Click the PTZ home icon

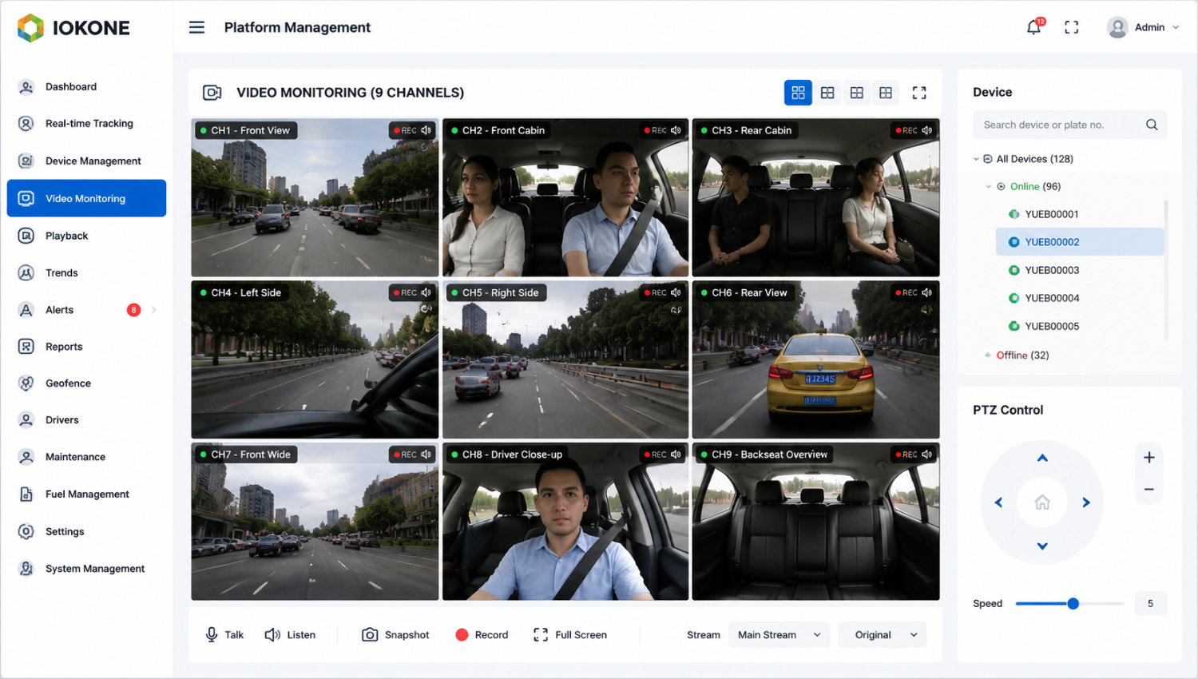pos(1042,502)
